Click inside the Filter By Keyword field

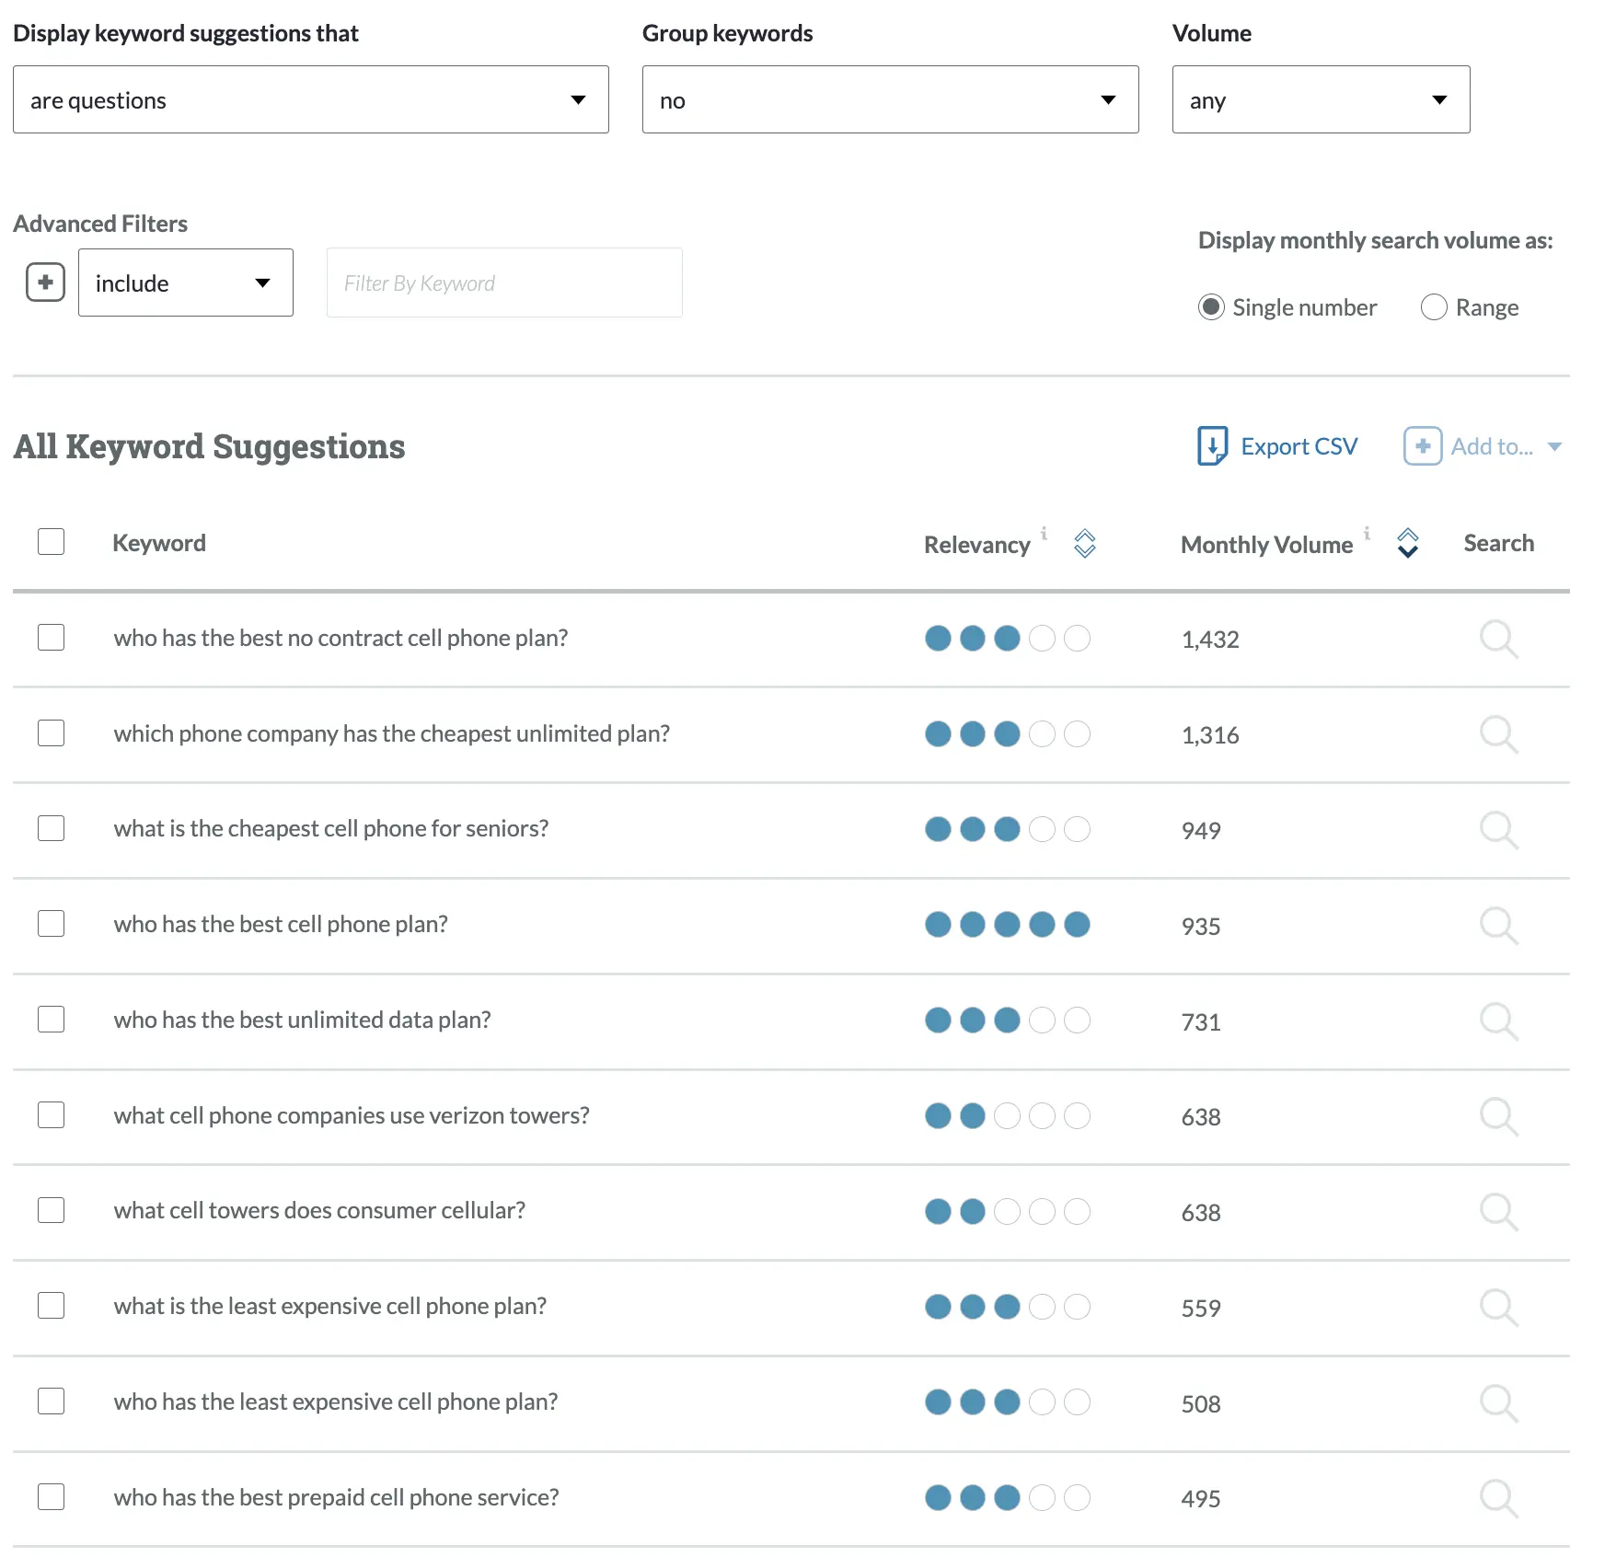coord(503,283)
